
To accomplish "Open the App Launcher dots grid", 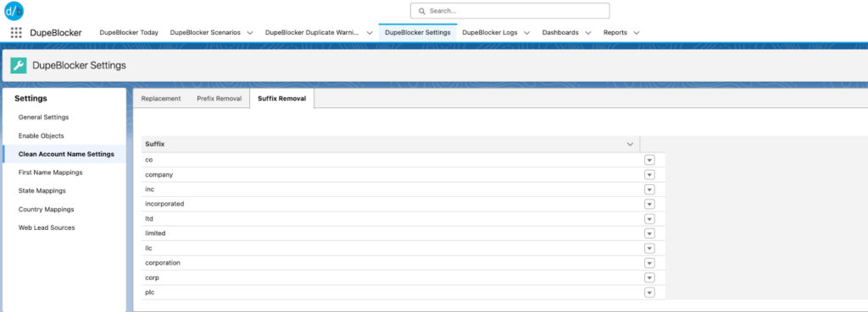I will click(x=16, y=33).
